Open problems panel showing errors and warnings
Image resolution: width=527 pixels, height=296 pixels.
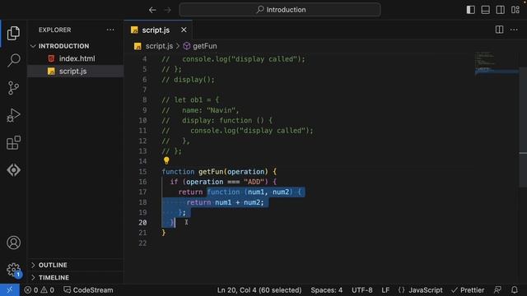[39, 290]
